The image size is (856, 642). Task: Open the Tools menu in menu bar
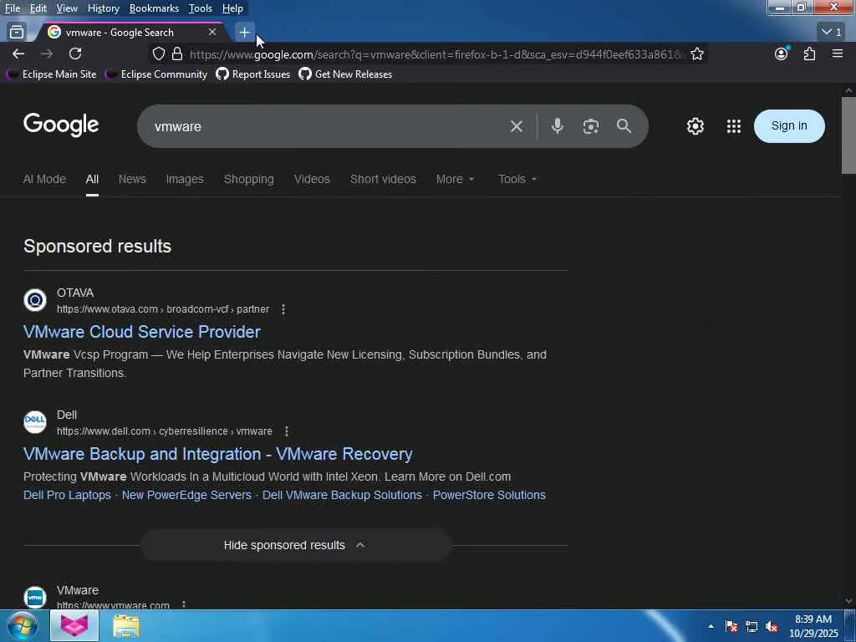pyautogui.click(x=201, y=8)
